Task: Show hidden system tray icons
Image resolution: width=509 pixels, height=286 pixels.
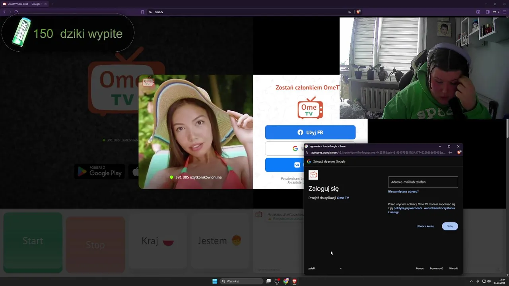Action: tap(471, 281)
